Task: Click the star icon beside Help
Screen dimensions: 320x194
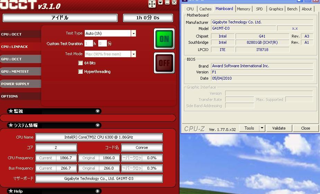Action: 11,191
